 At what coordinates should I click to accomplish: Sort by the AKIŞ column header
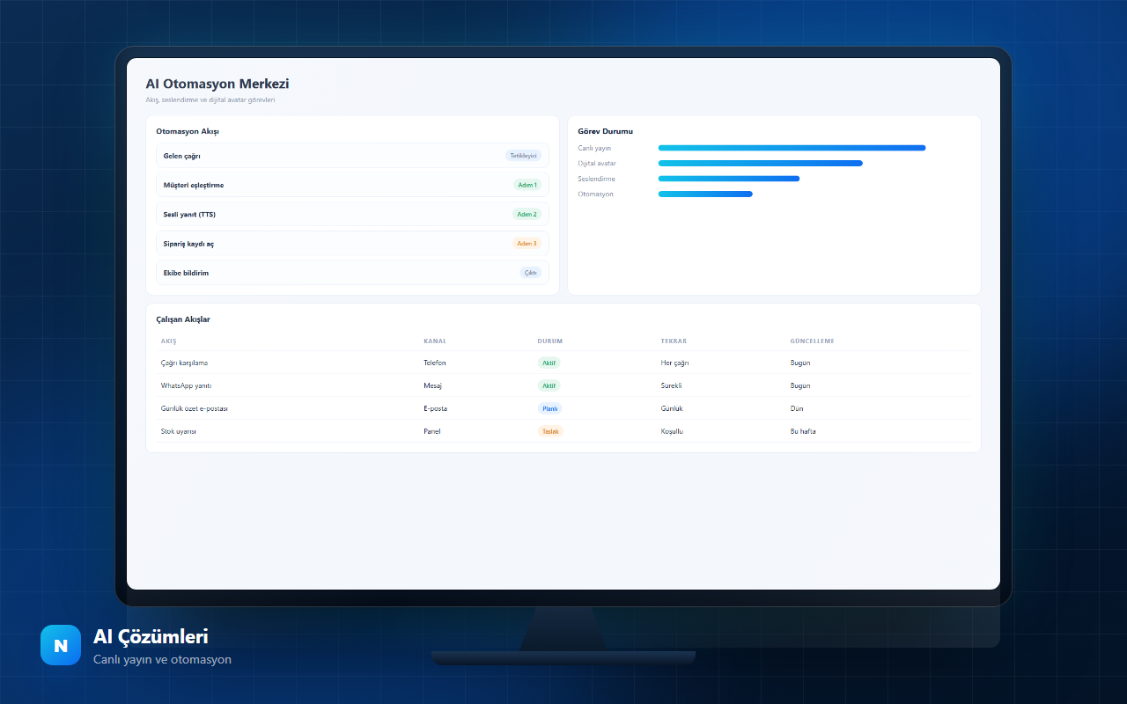pos(169,341)
